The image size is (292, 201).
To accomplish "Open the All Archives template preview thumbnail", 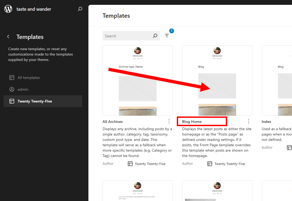I will pos(138,81).
